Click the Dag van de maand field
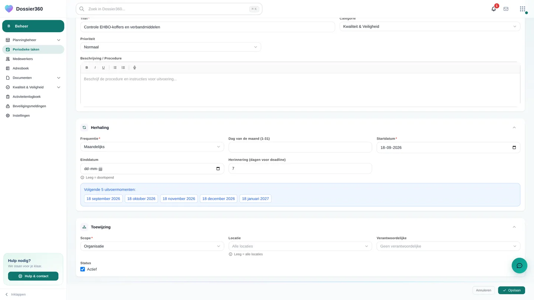Viewport: 534px width, 300px height. coord(300,147)
